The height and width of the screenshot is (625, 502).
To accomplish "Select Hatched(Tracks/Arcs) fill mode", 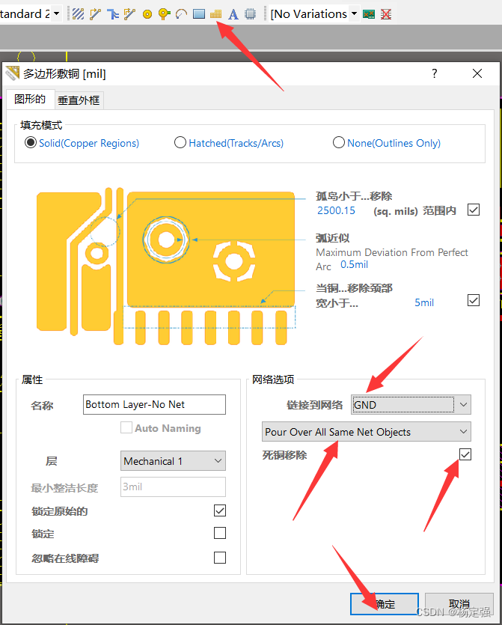I will 180,143.
